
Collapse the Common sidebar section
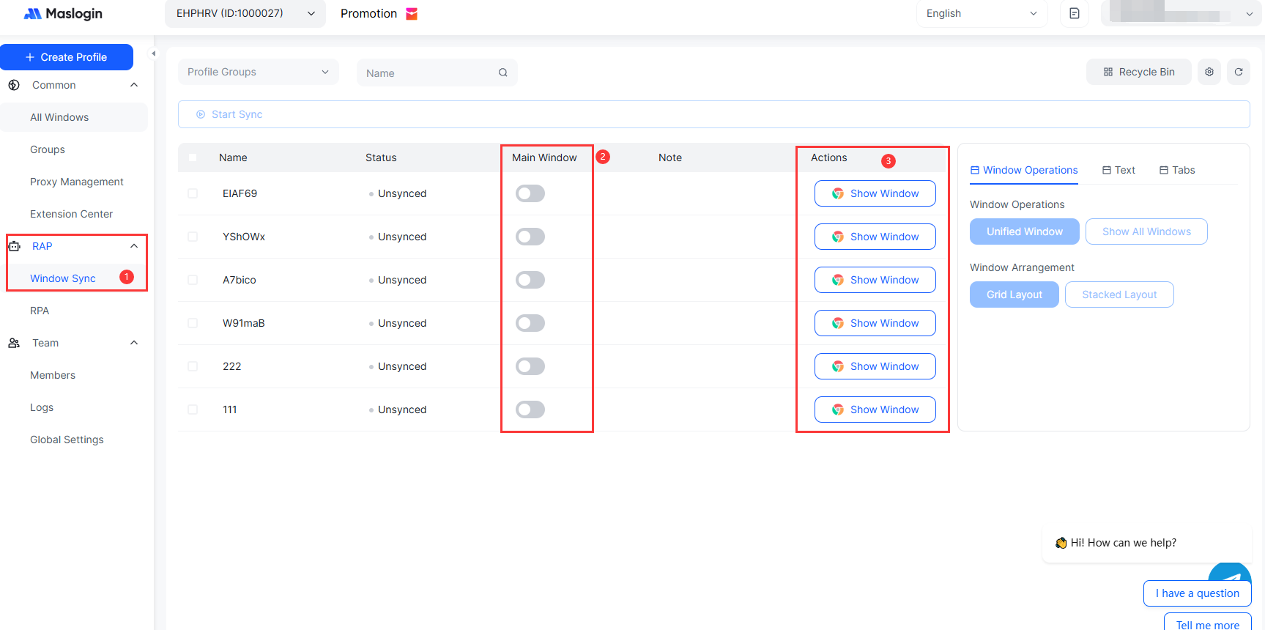click(x=134, y=85)
